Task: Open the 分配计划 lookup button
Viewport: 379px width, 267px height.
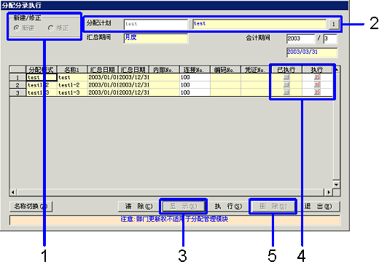Action: pyautogui.click(x=334, y=24)
